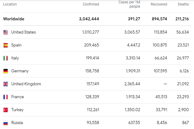The image size is (194, 129).
Task: Open the Spain row label
Action: point(16,45)
